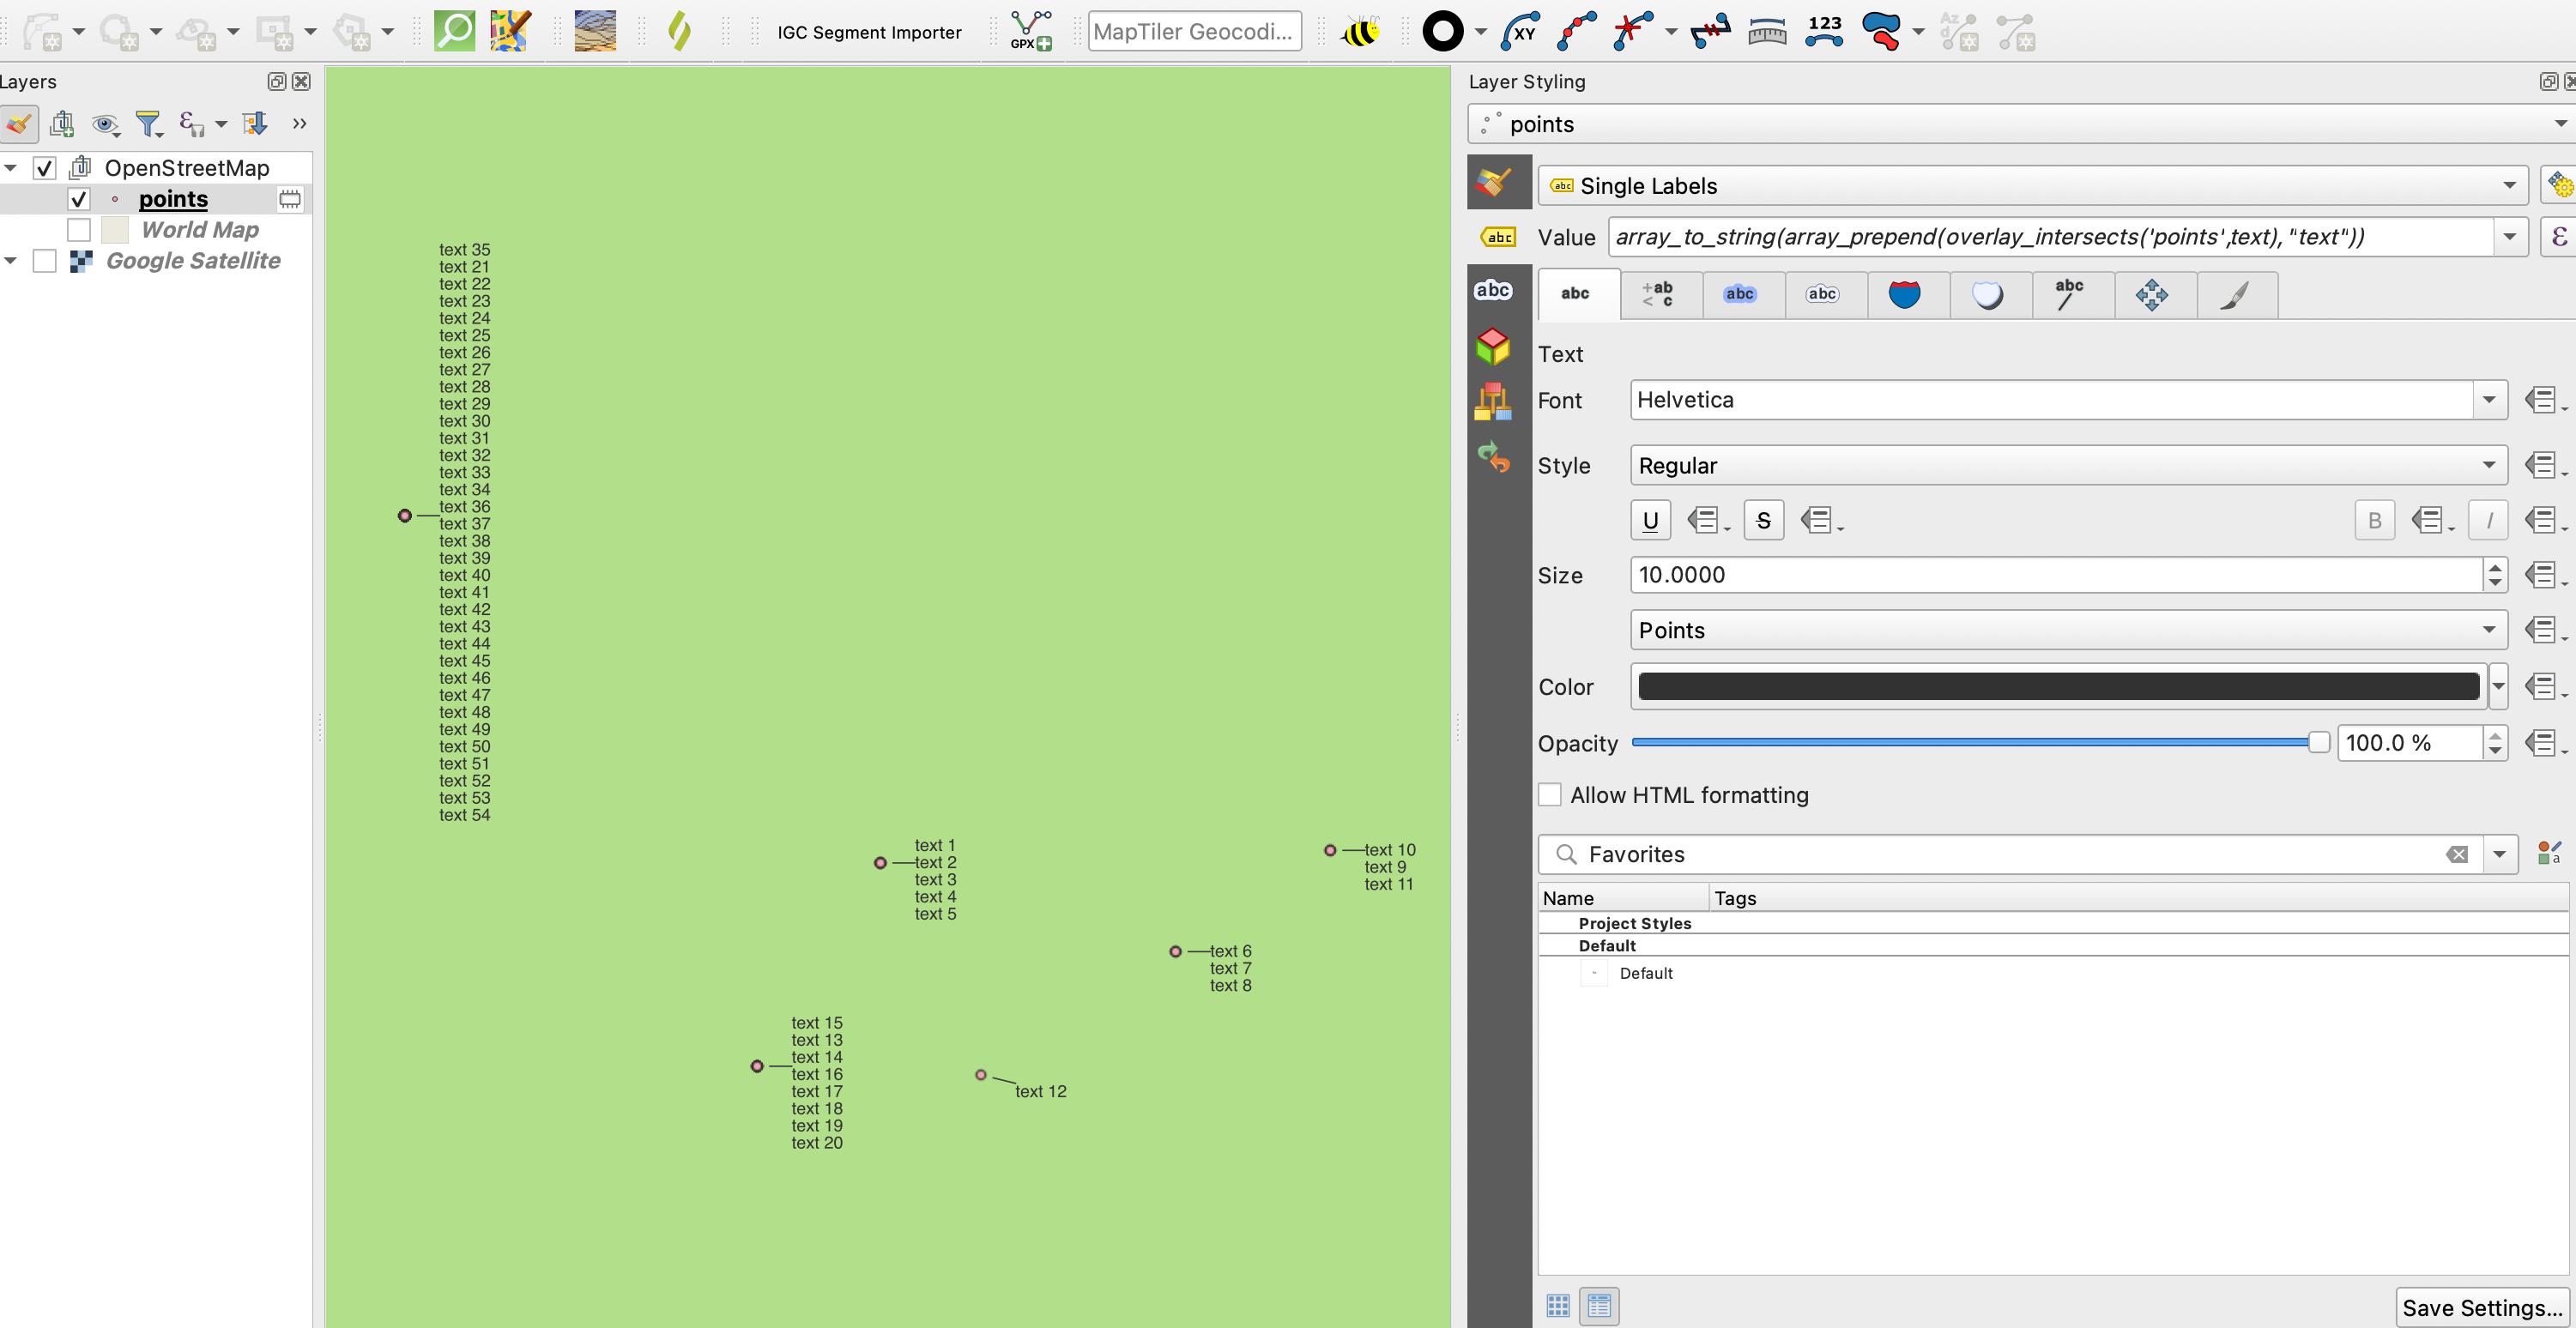Click the expression editor button for Value
The height and width of the screenshot is (1328, 2576).
coord(2557,235)
